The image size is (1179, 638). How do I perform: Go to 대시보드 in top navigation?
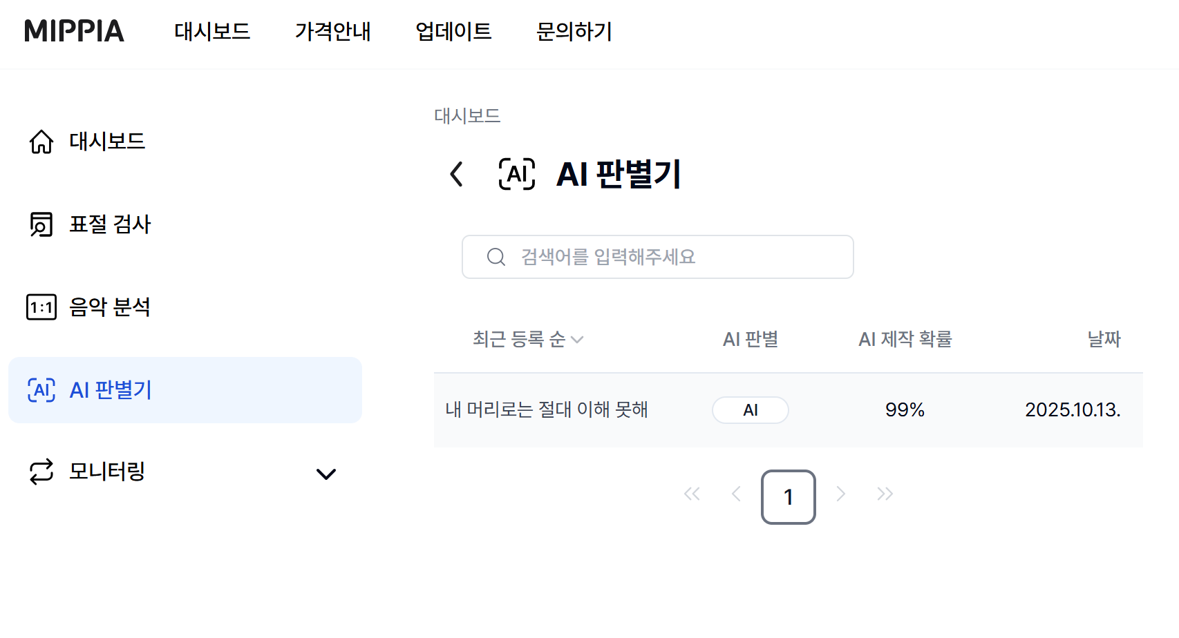(212, 31)
